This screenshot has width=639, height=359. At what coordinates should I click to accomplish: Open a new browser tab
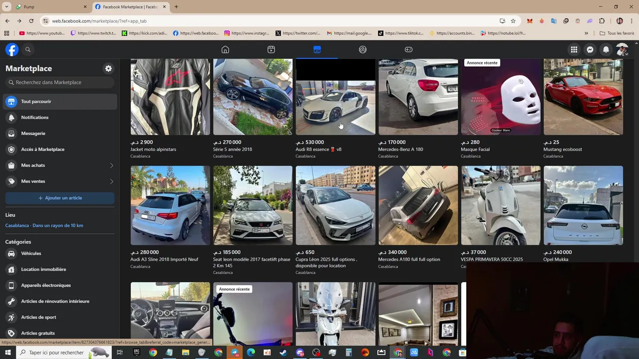pos(176,7)
